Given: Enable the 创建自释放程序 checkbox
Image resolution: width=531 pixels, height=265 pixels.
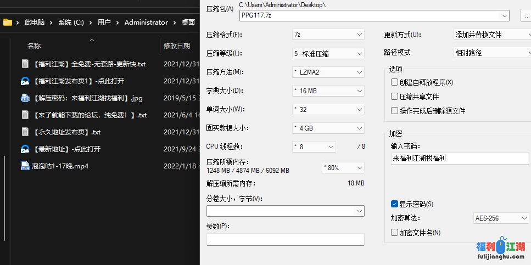Looking at the screenshot, I should [394, 82].
